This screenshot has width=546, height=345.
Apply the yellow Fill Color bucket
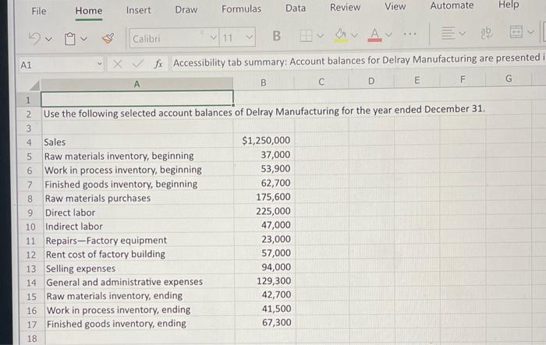[341, 35]
